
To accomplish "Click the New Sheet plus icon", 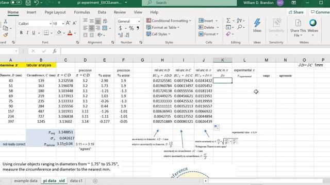I will (x=95, y=181).
